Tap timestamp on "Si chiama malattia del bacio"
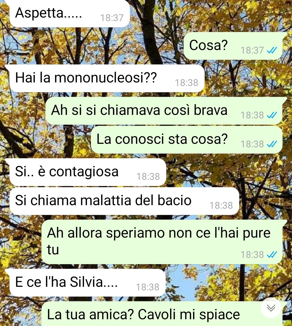Image resolution: width=292 pixels, height=326 pixels. (x=221, y=205)
